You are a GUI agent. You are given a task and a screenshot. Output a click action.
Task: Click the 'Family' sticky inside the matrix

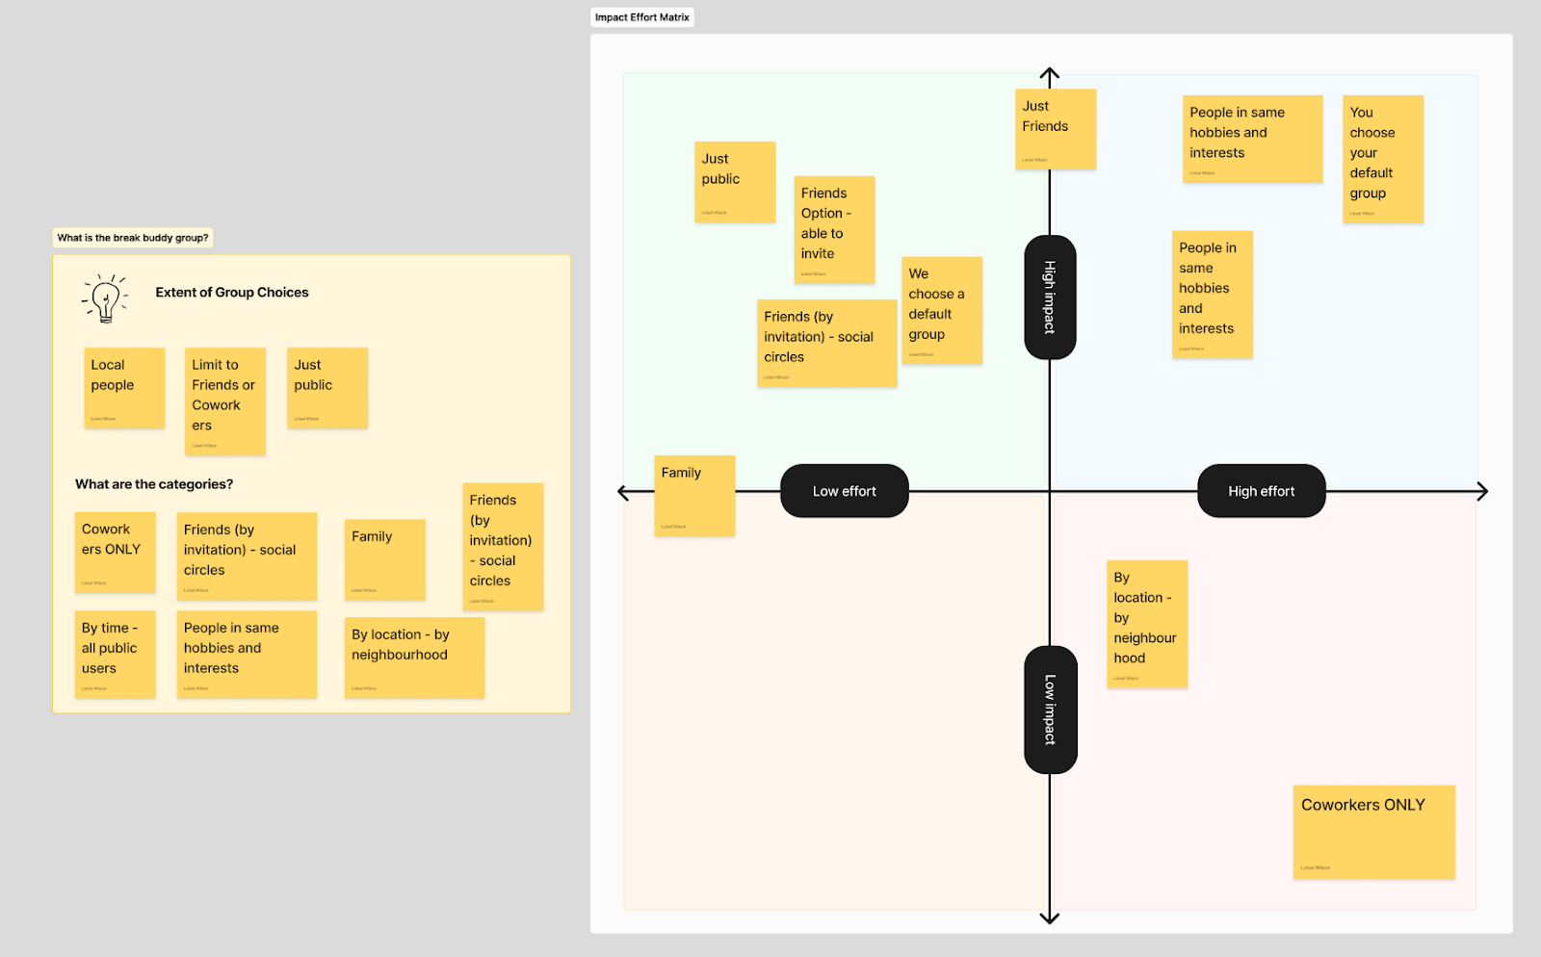click(693, 494)
